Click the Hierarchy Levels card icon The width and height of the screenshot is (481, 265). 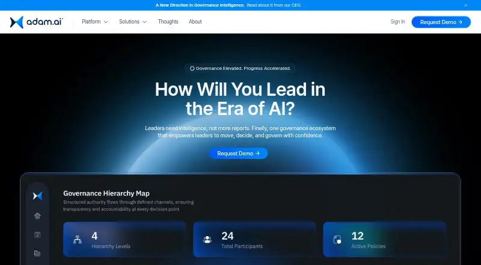[78, 240]
